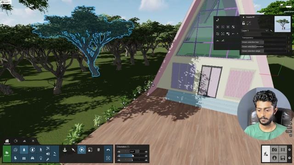Activate the Rotate object tool
The image size is (294, 165).
[82, 150]
